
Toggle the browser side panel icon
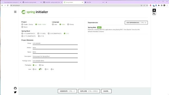161,5
